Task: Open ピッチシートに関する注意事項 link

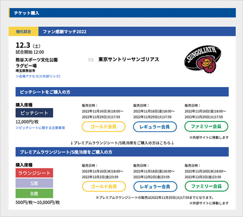Action: coord(40,128)
